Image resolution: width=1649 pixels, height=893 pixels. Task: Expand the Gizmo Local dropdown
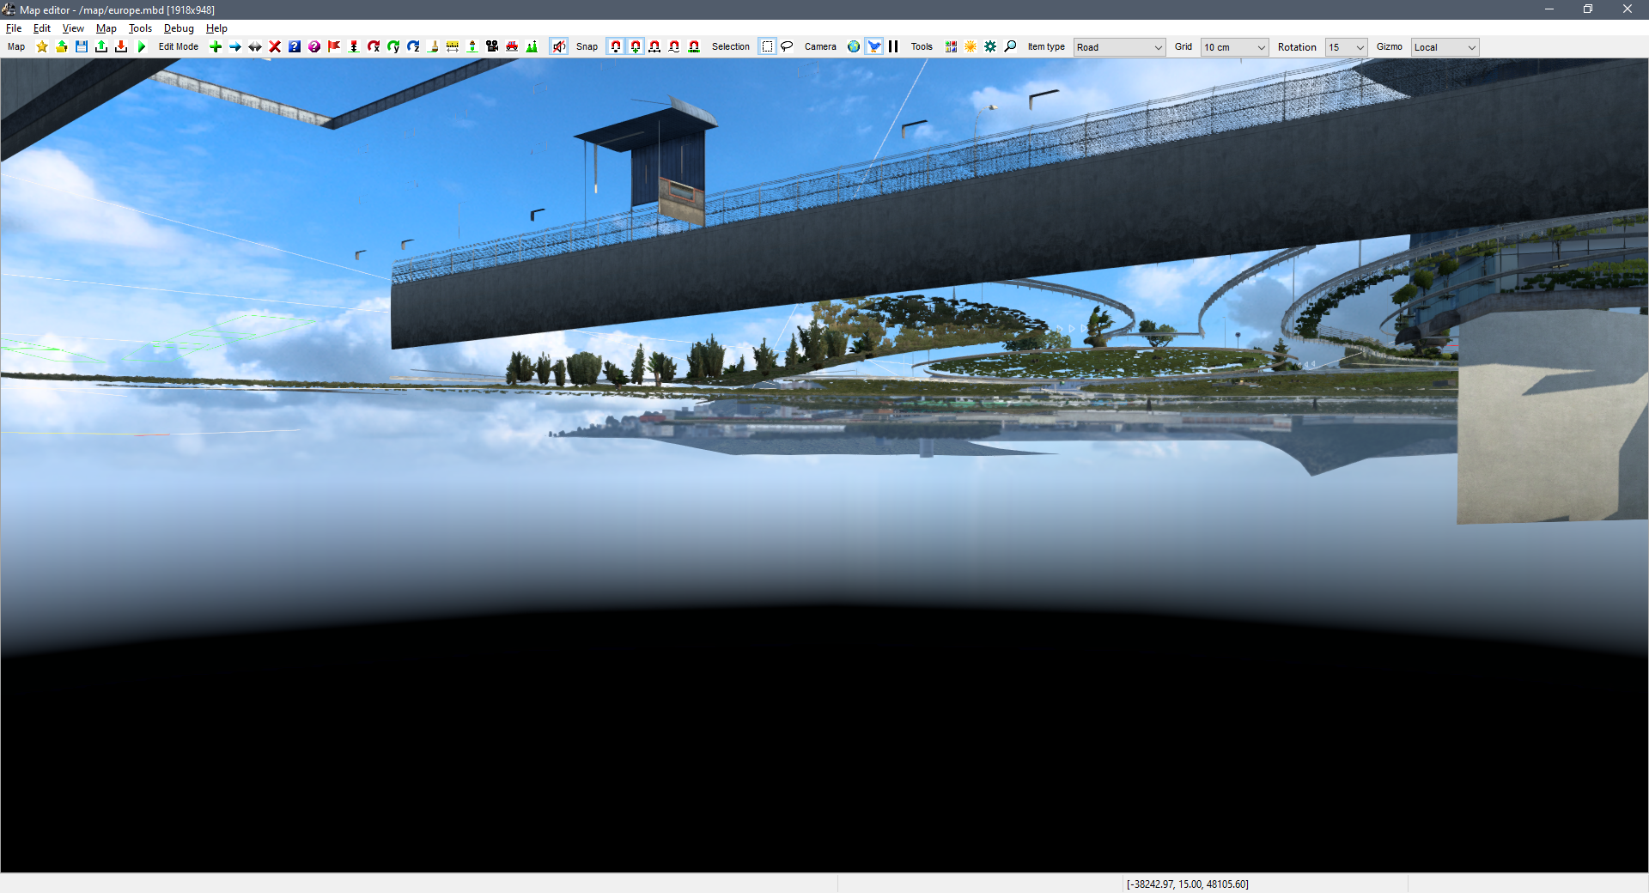(x=1445, y=47)
